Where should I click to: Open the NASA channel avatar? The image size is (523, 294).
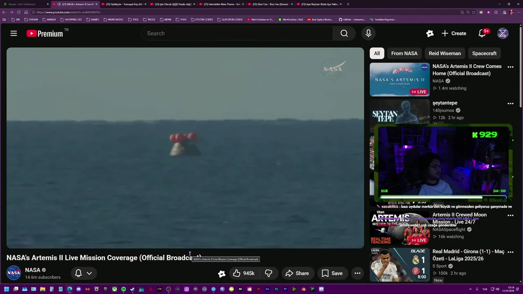13,273
